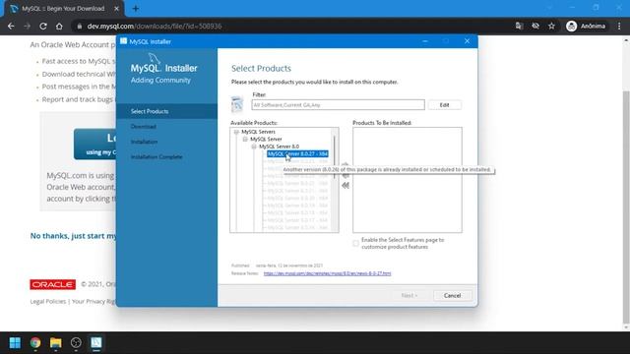Viewport: 630px width, 354px height.
Task: Open the Anônima profile menu
Action: coord(587,27)
